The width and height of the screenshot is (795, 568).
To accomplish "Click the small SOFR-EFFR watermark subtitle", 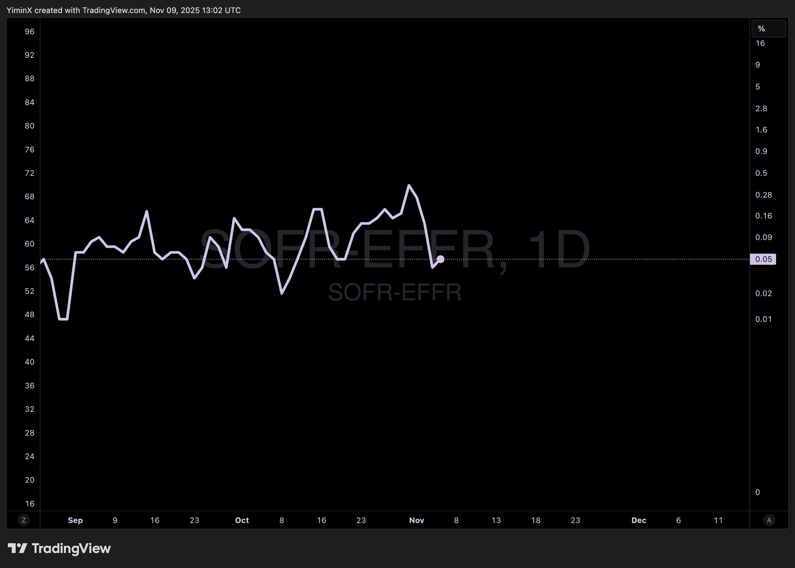I will (x=395, y=292).
